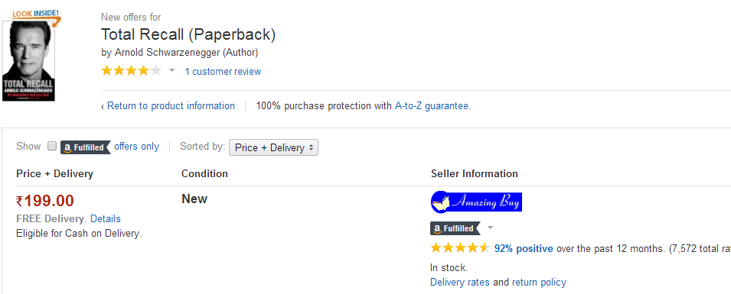Click the product star rating icons

click(x=131, y=71)
